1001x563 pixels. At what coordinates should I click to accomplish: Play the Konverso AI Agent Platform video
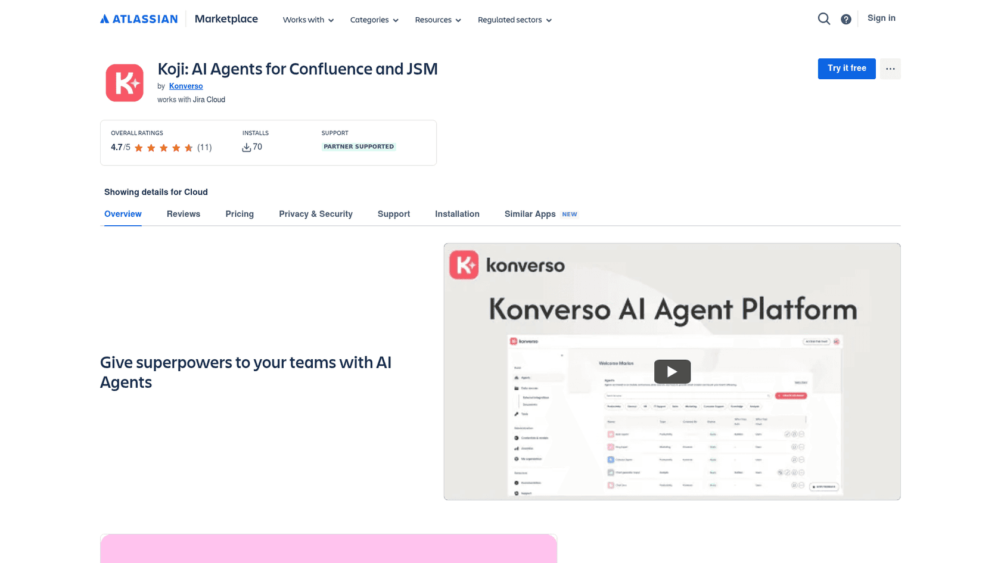tap(672, 372)
